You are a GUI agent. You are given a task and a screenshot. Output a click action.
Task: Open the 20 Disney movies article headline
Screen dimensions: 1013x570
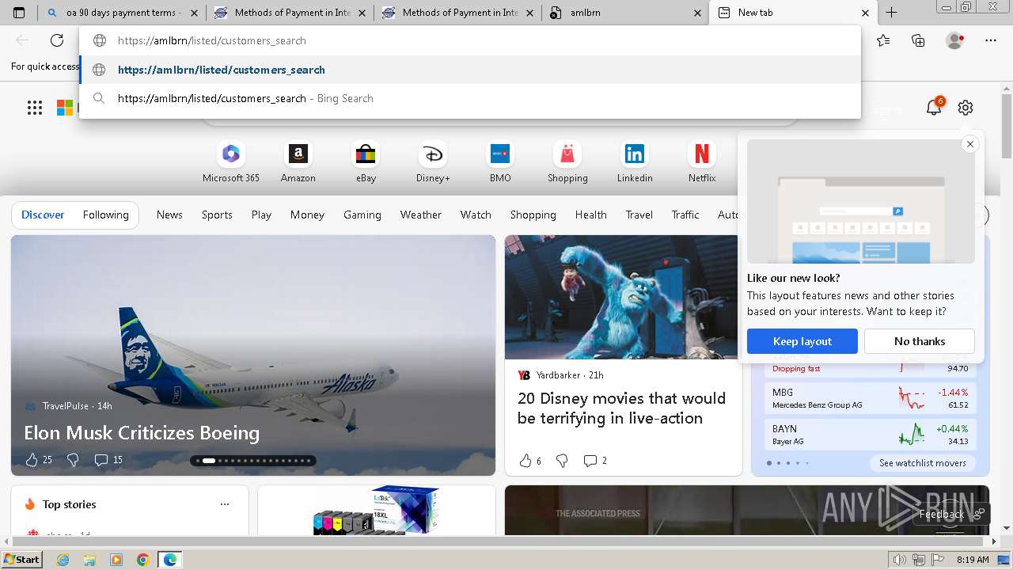(621, 408)
